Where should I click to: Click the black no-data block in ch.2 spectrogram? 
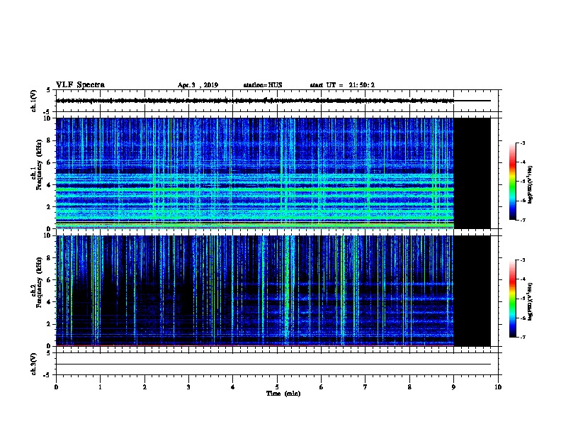click(472, 291)
